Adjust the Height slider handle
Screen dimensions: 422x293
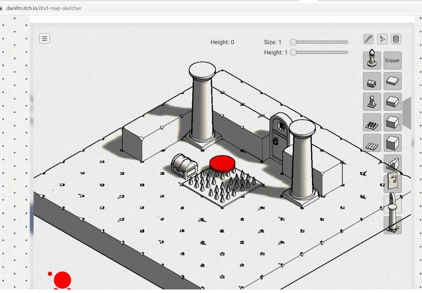pos(293,52)
